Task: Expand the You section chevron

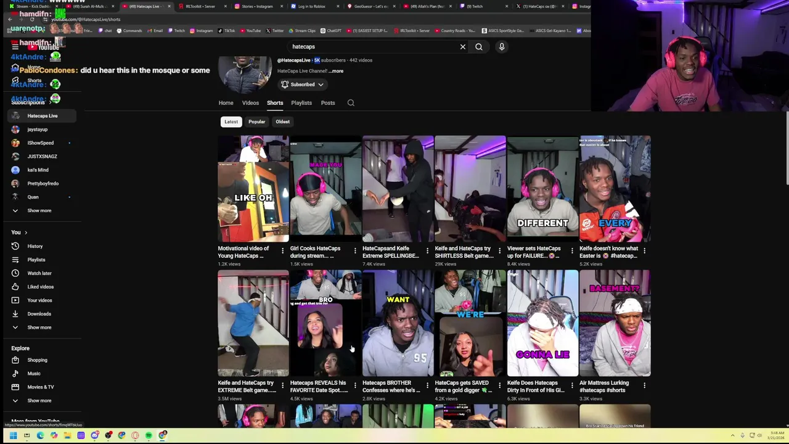Action: point(26,232)
